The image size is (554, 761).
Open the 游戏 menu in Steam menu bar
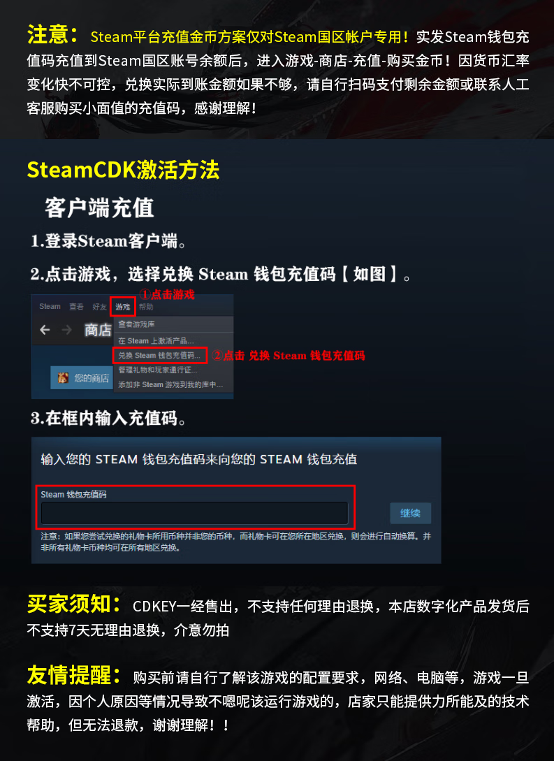click(123, 307)
